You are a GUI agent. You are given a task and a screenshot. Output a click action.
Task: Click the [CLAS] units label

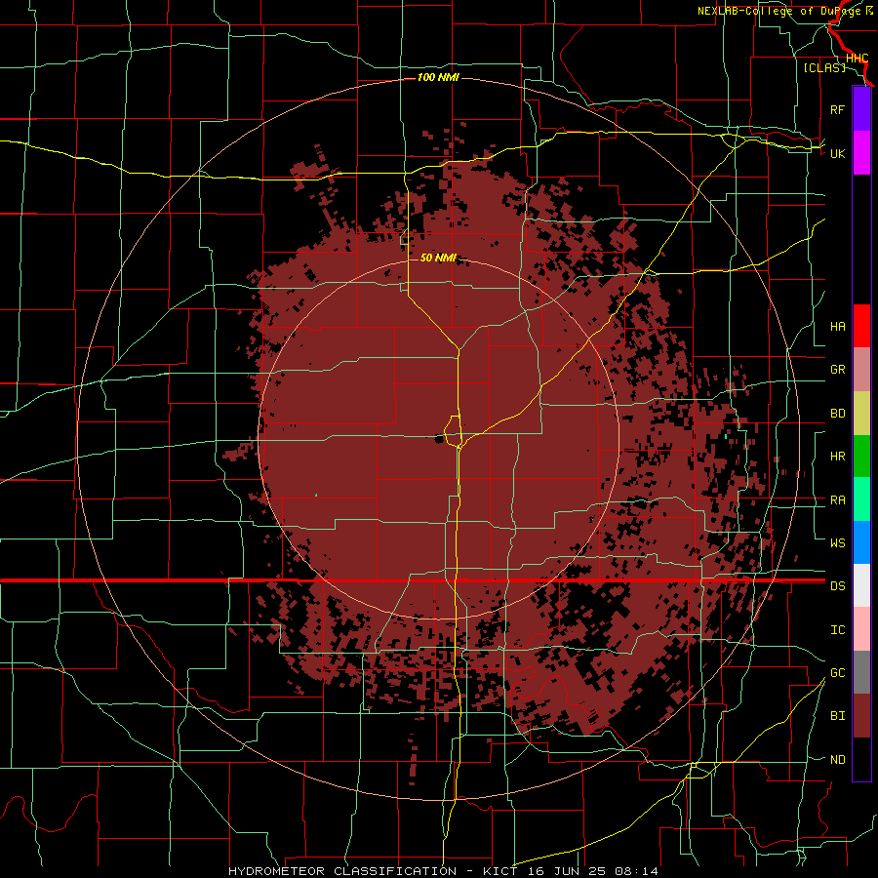click(824, 67)
